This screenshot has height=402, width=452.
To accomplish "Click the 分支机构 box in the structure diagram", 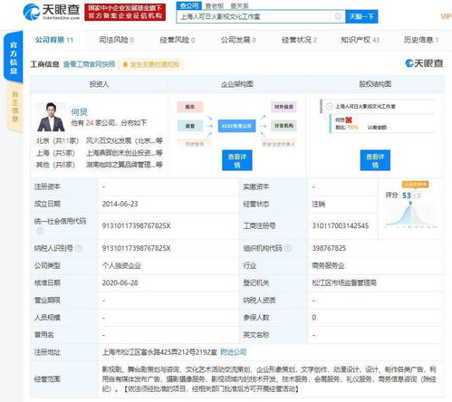I will pos(284,126).
